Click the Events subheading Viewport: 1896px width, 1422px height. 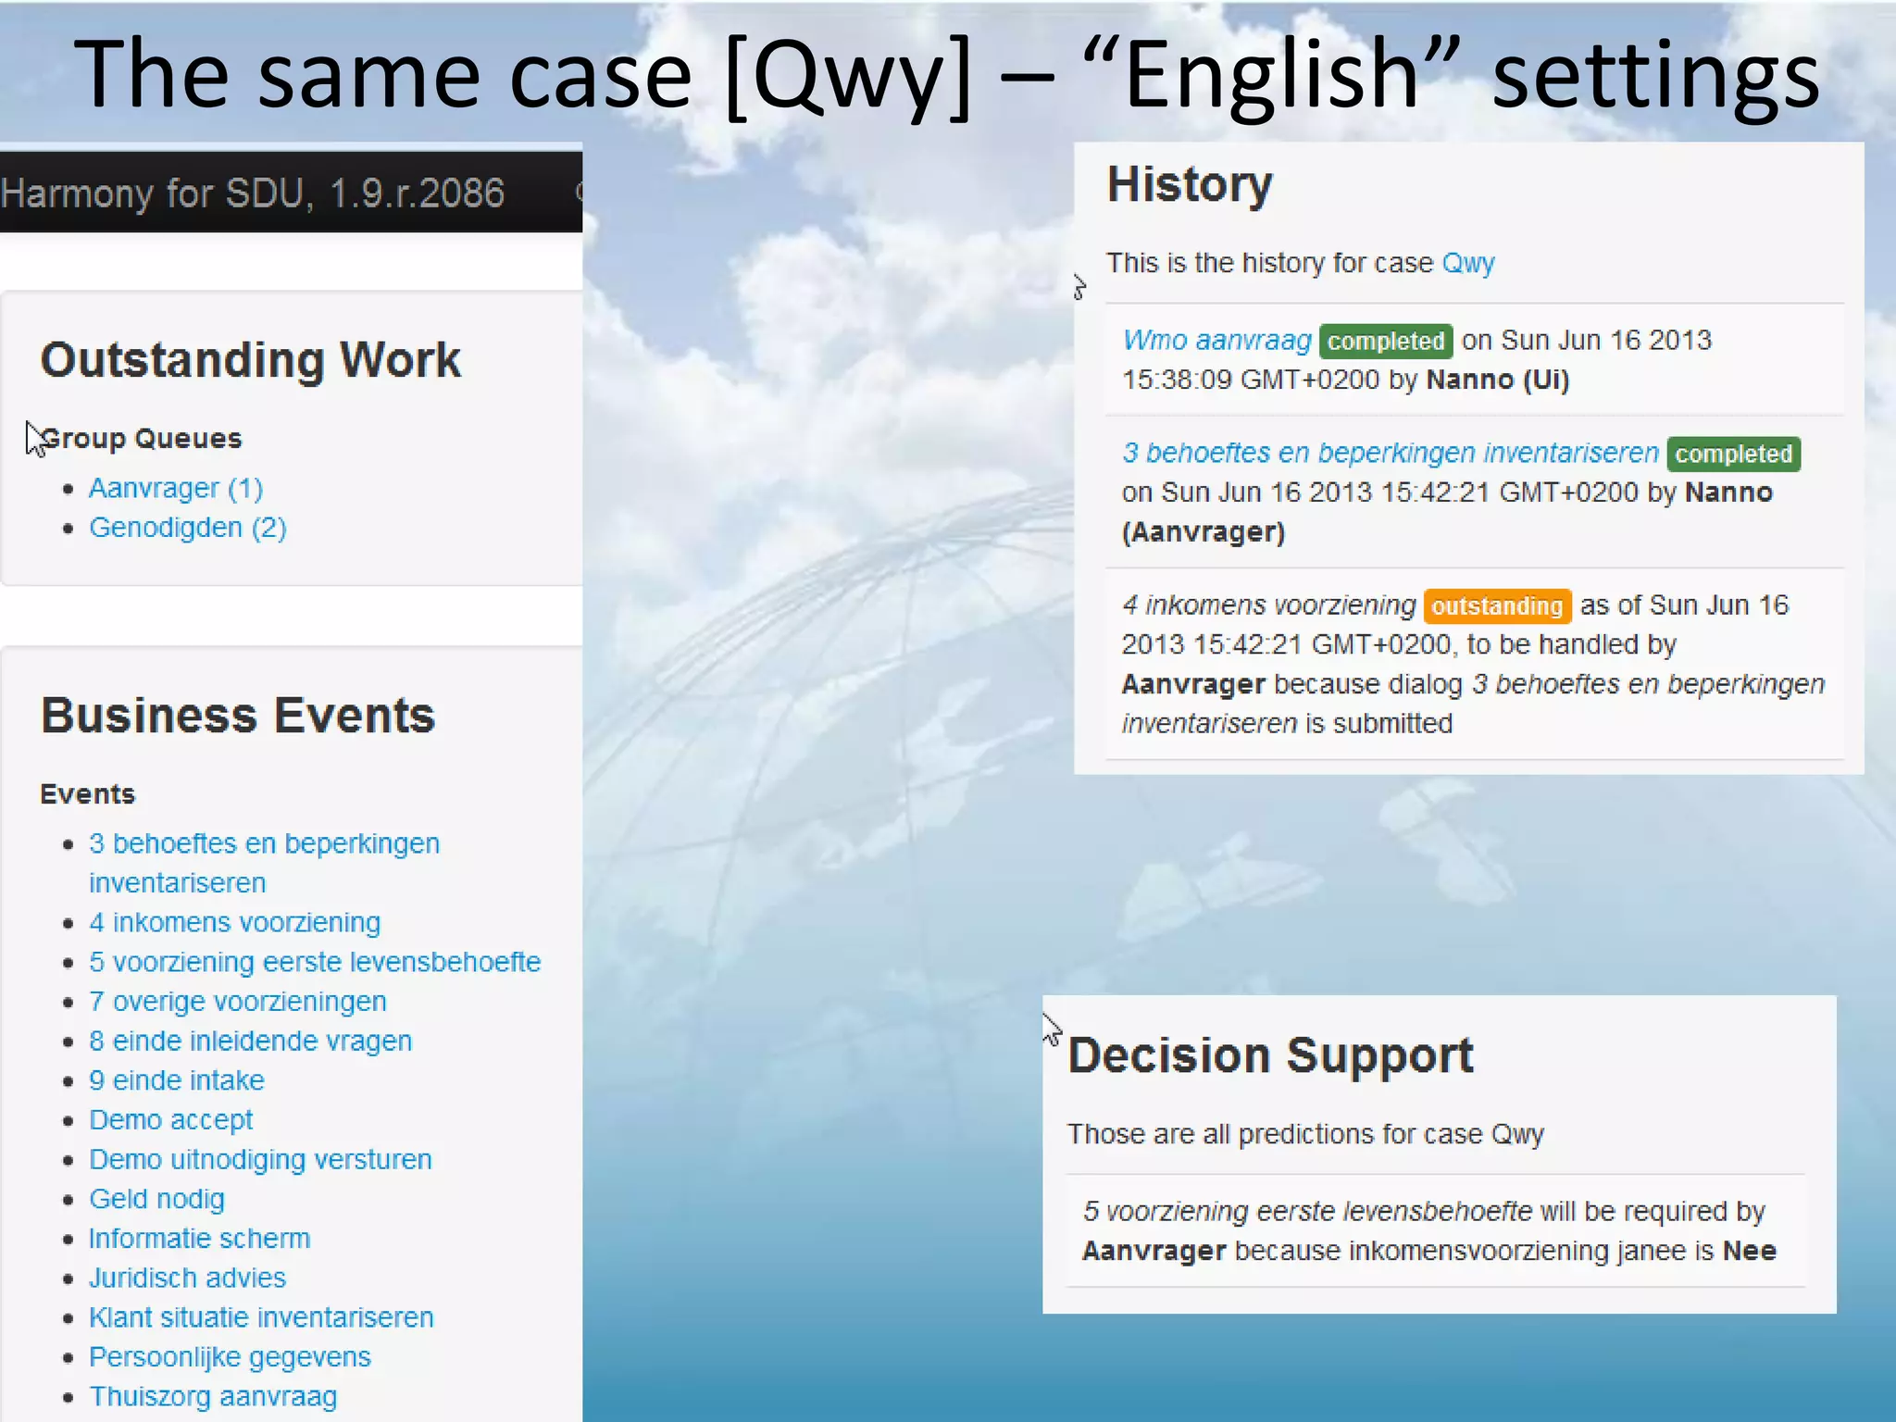pos(88,794)
